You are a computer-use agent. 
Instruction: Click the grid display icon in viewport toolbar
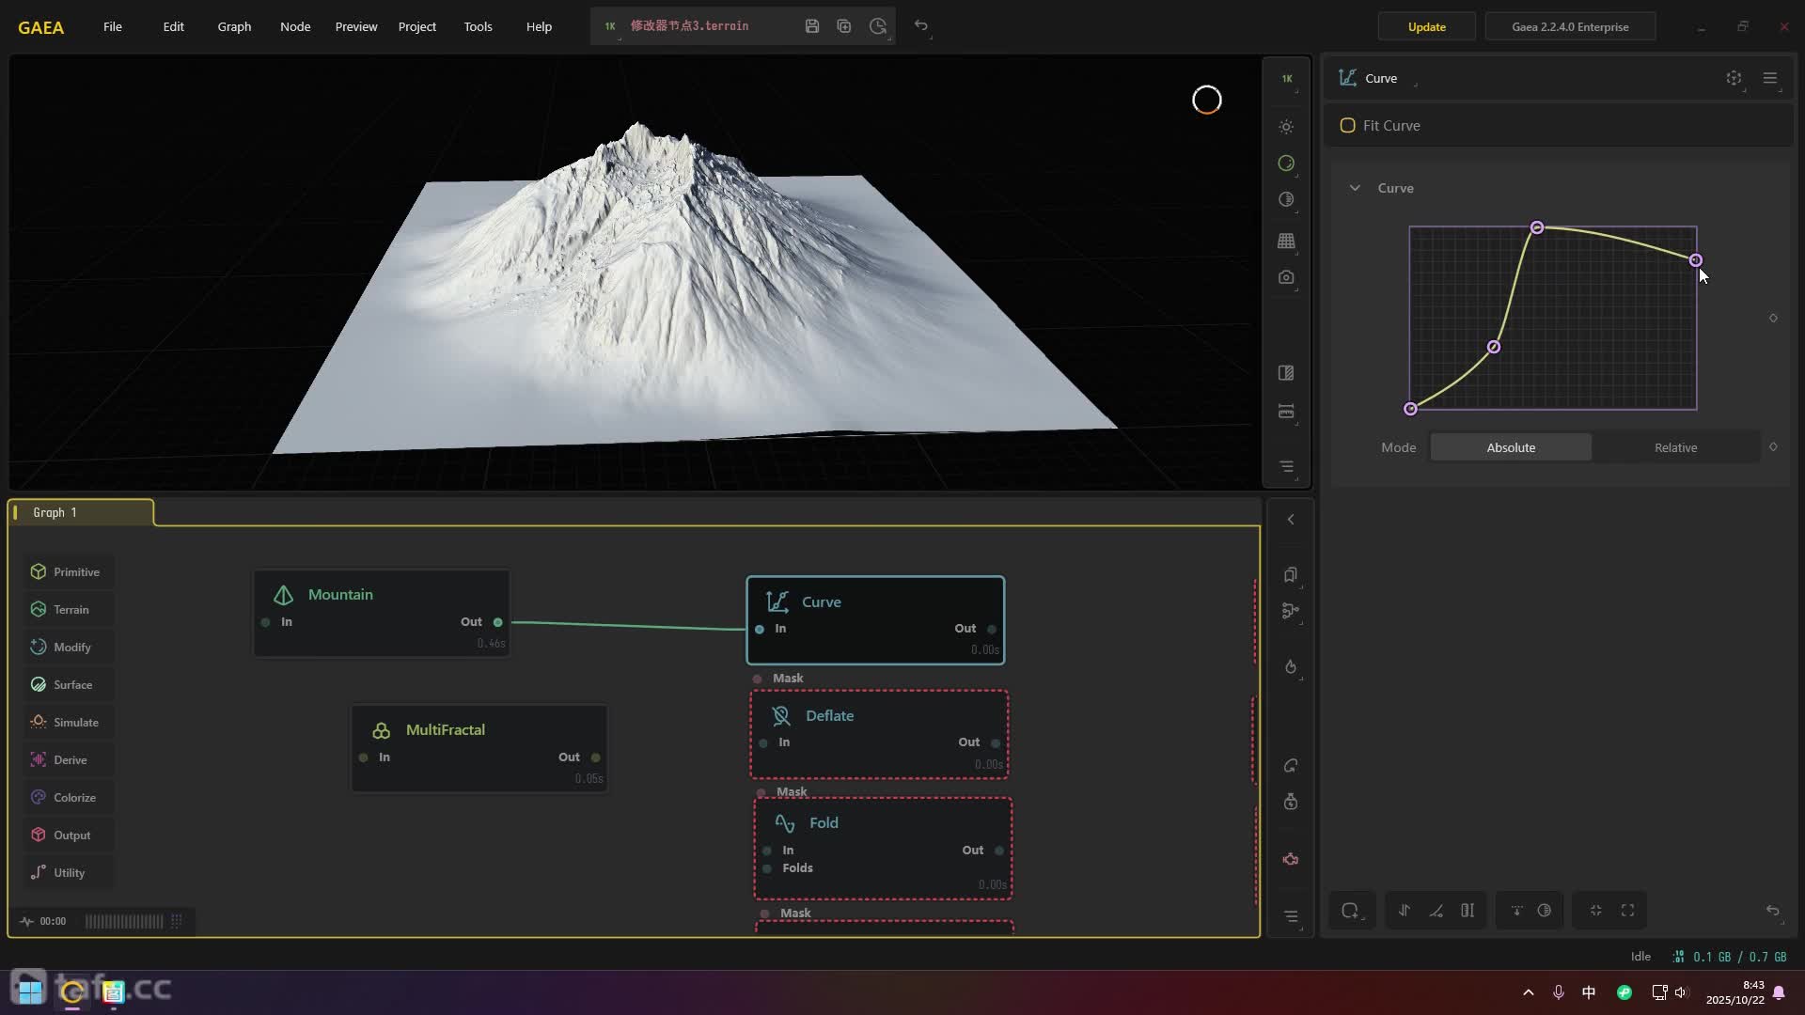(x=1286, y=241)
